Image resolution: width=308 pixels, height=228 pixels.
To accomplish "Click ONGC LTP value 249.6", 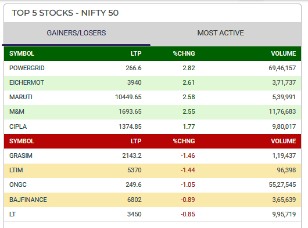I will pos(134,184).
